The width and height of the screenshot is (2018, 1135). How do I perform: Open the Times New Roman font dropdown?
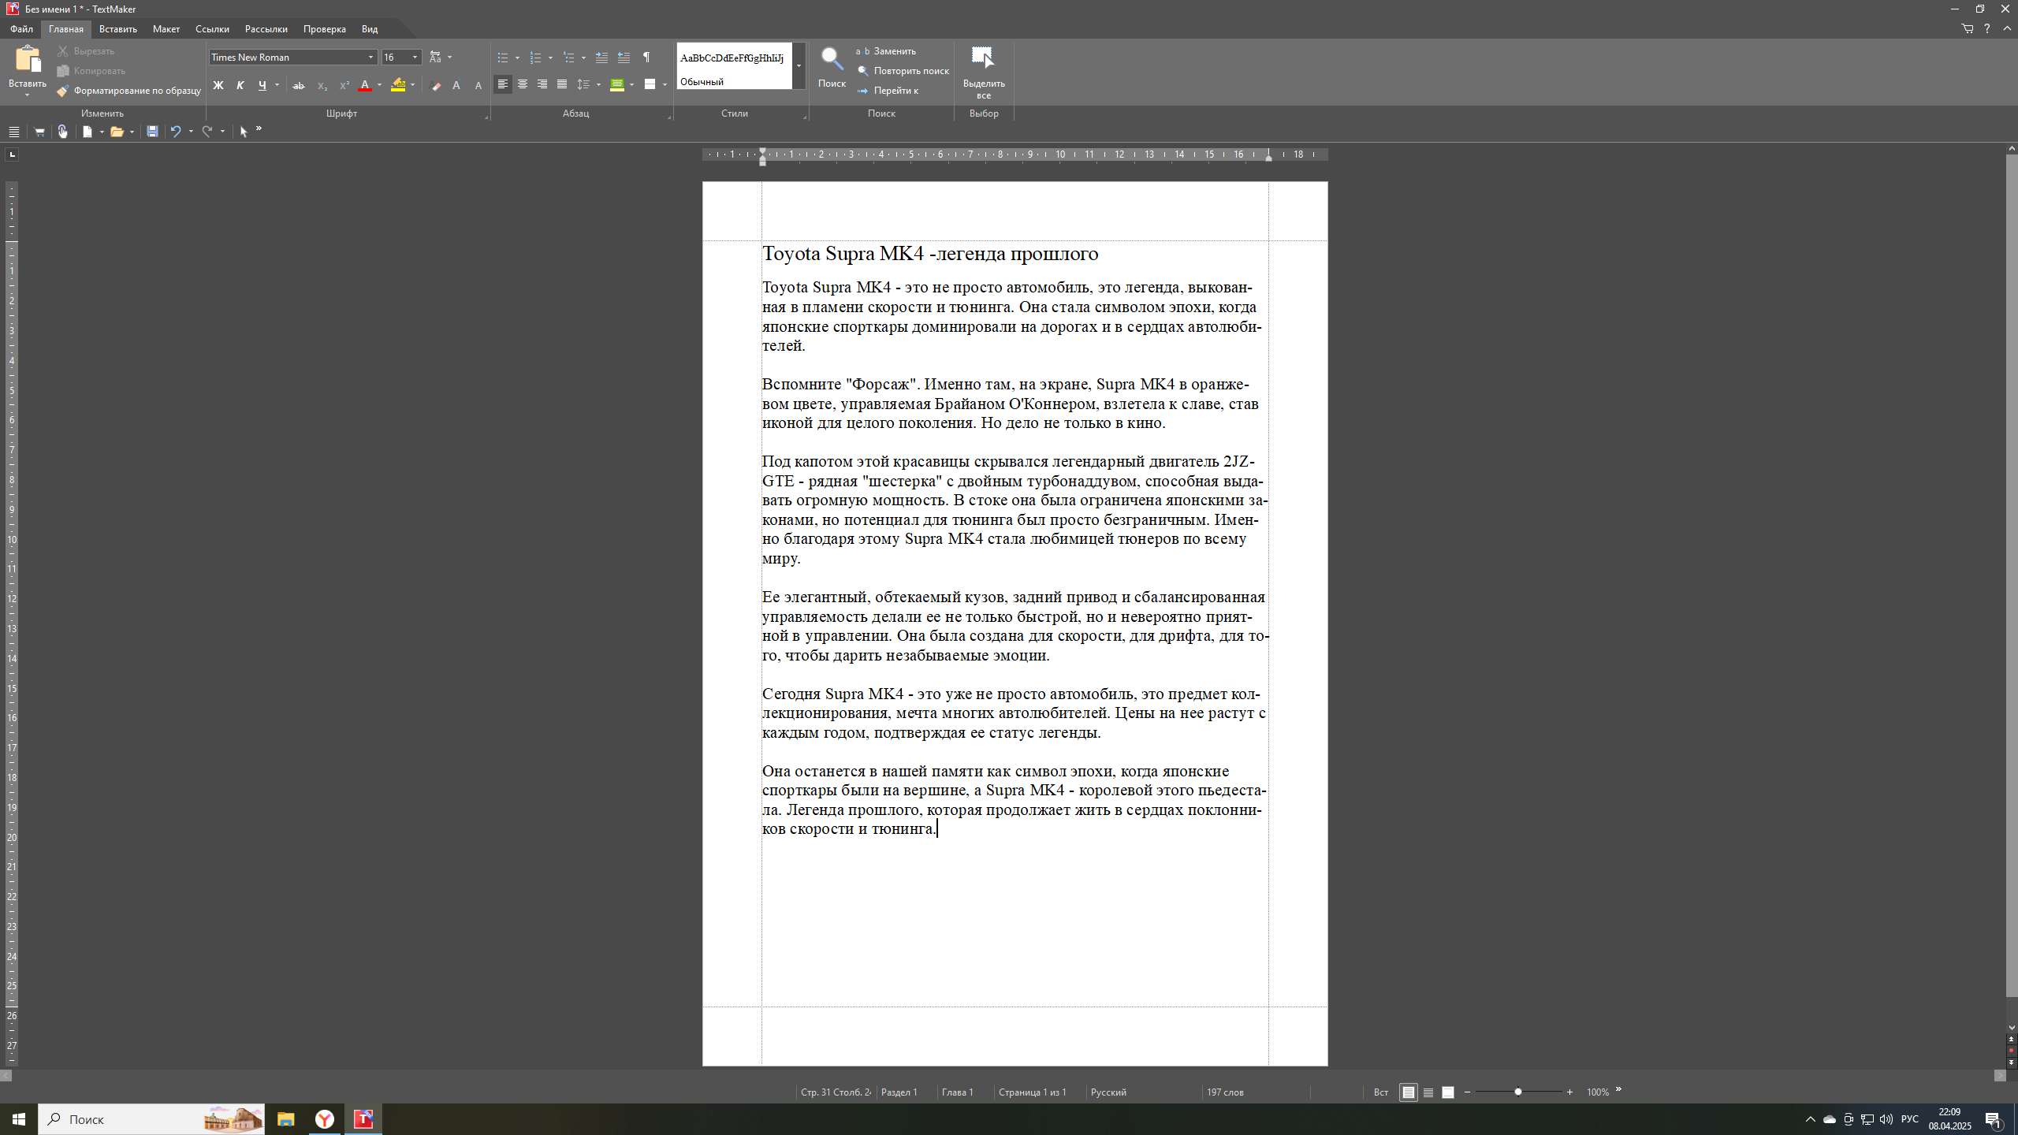[x=370, y=58]
